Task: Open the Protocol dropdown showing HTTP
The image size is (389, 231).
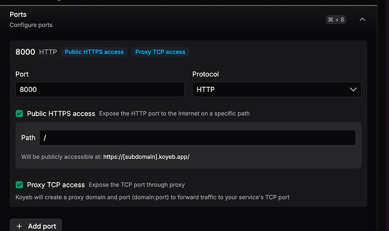Action: 276,90
